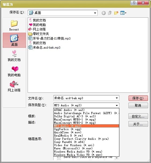Select file 未命名.acd-bak.mp3 in list

[x=44, y=48]
